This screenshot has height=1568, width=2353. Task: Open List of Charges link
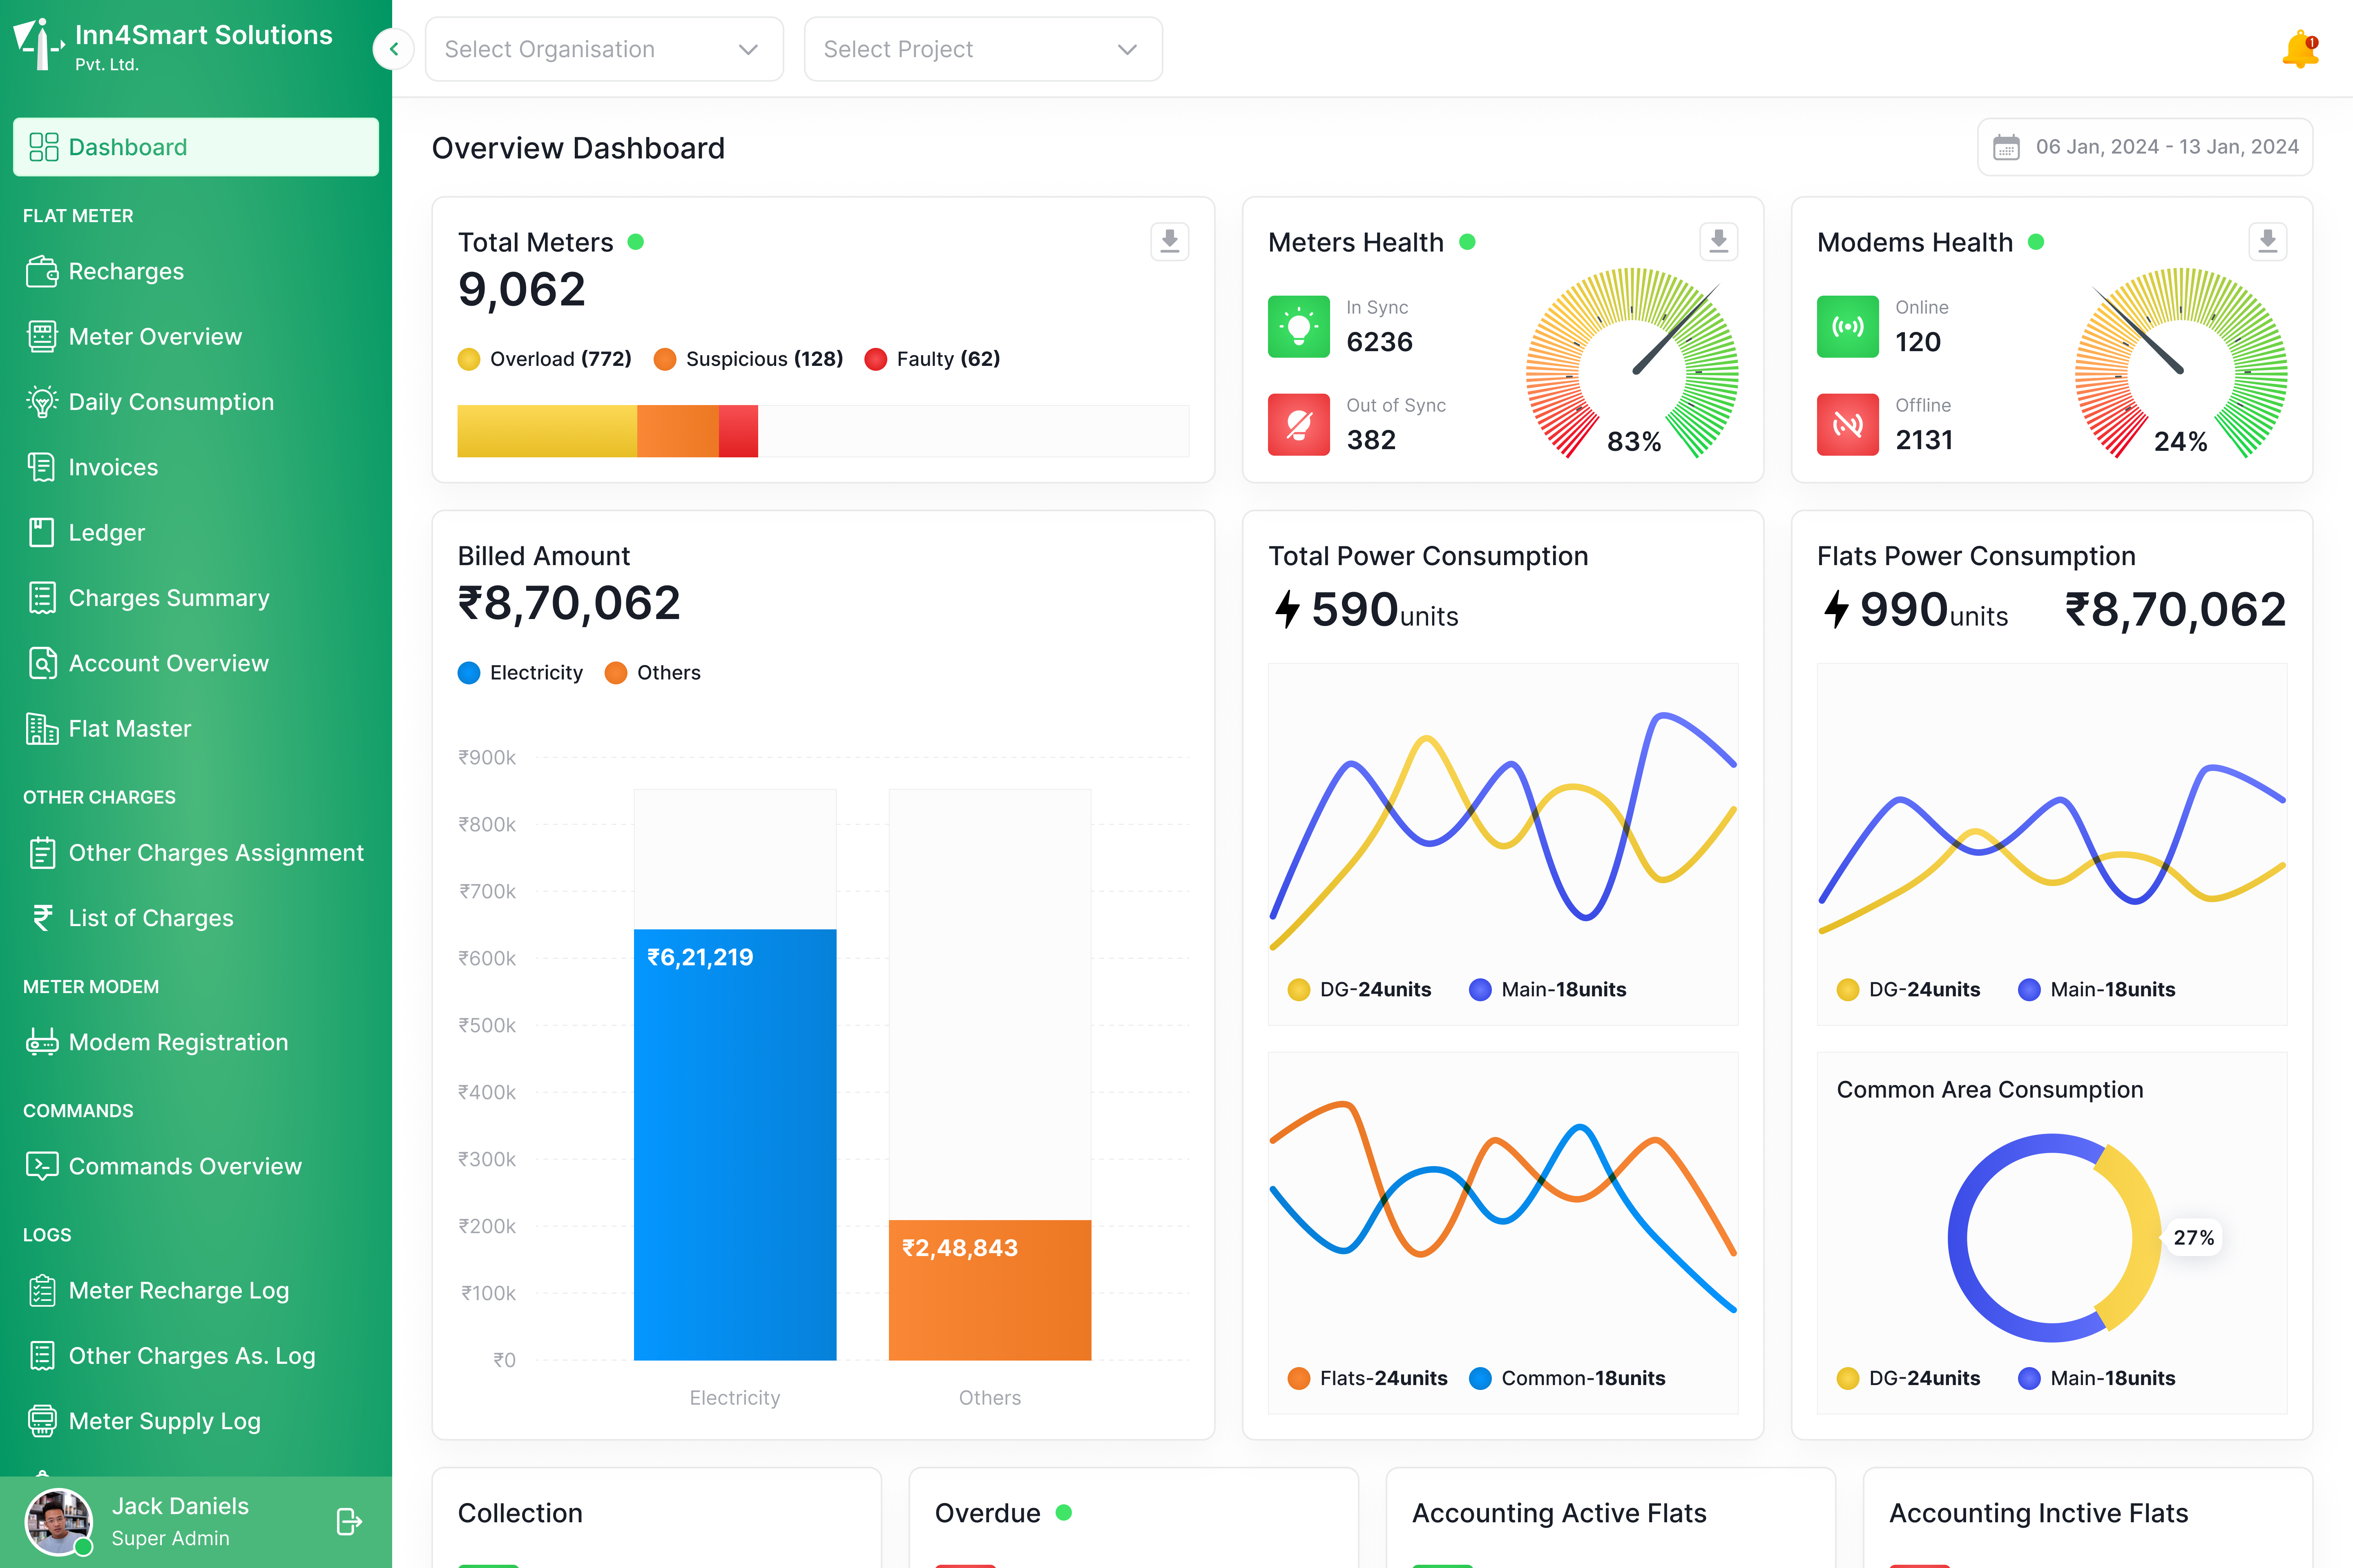[x=151, y=917]
